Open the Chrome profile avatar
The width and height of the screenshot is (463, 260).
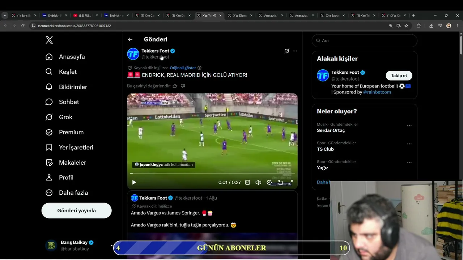[x=449, y=26]
